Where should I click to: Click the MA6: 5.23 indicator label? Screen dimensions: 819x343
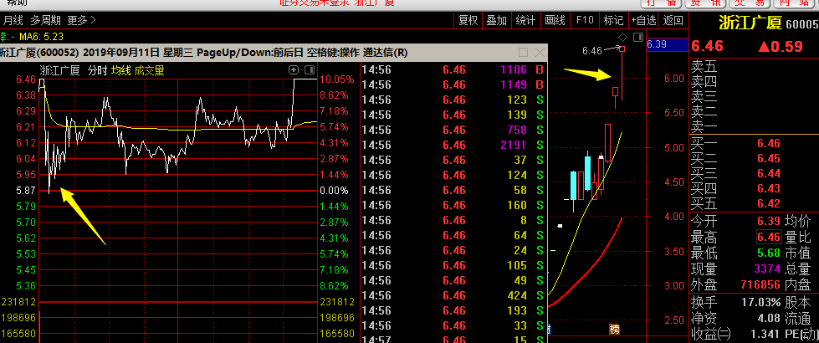tap(41, 37)
